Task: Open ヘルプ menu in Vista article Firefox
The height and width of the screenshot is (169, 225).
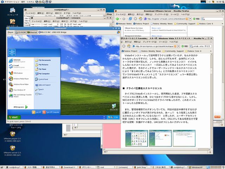Action: [174, 42]
